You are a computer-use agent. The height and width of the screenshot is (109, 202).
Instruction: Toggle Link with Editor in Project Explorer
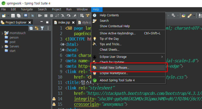coord(37,28)
